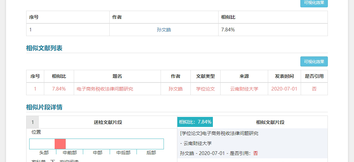This screenshot has width=354, height=162.
Task: Click red 否 after 是否引用 in the detail panel
Action: pyautogui.click(x=255, y=153)
